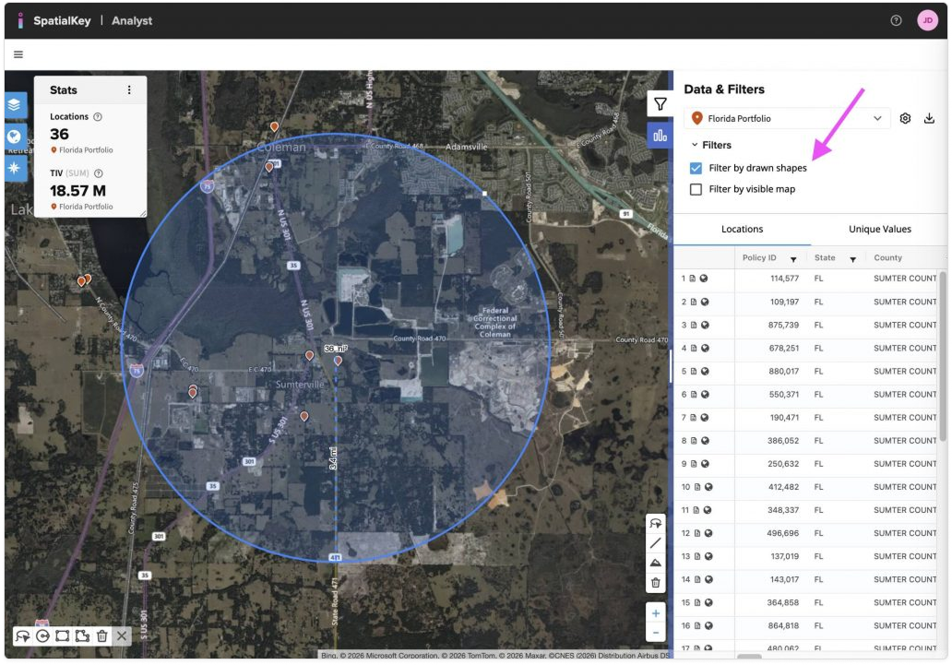Image resolution: width=952 pixels, height=665 pixels.
Task: Select the Locations tab
Action: coord(742,229)
